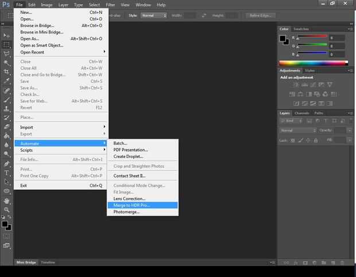Select the Blur tool
The image size is (356, 277).
click(6, 145)
